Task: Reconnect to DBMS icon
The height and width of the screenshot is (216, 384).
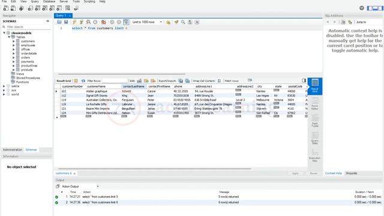Action: pyautogui.click(x=76, y=8)
